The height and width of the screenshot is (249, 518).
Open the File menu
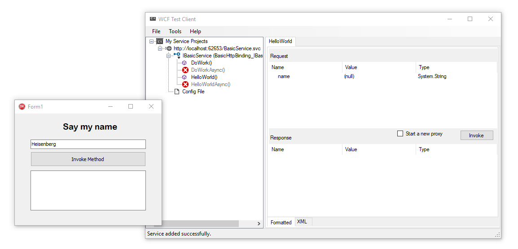coord(156,31)
